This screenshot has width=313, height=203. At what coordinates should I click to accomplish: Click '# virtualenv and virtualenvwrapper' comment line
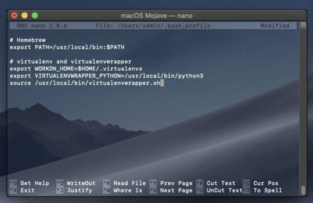pos(71,62)
